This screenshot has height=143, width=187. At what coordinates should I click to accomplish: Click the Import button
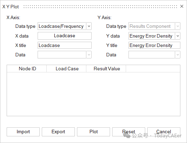pos(23,132)
